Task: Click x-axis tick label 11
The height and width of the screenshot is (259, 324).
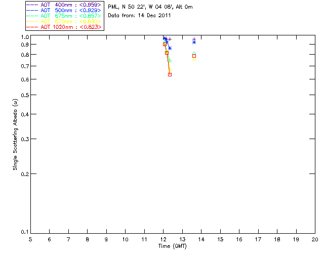Action: pyautogui.click(x=144, y=239)
